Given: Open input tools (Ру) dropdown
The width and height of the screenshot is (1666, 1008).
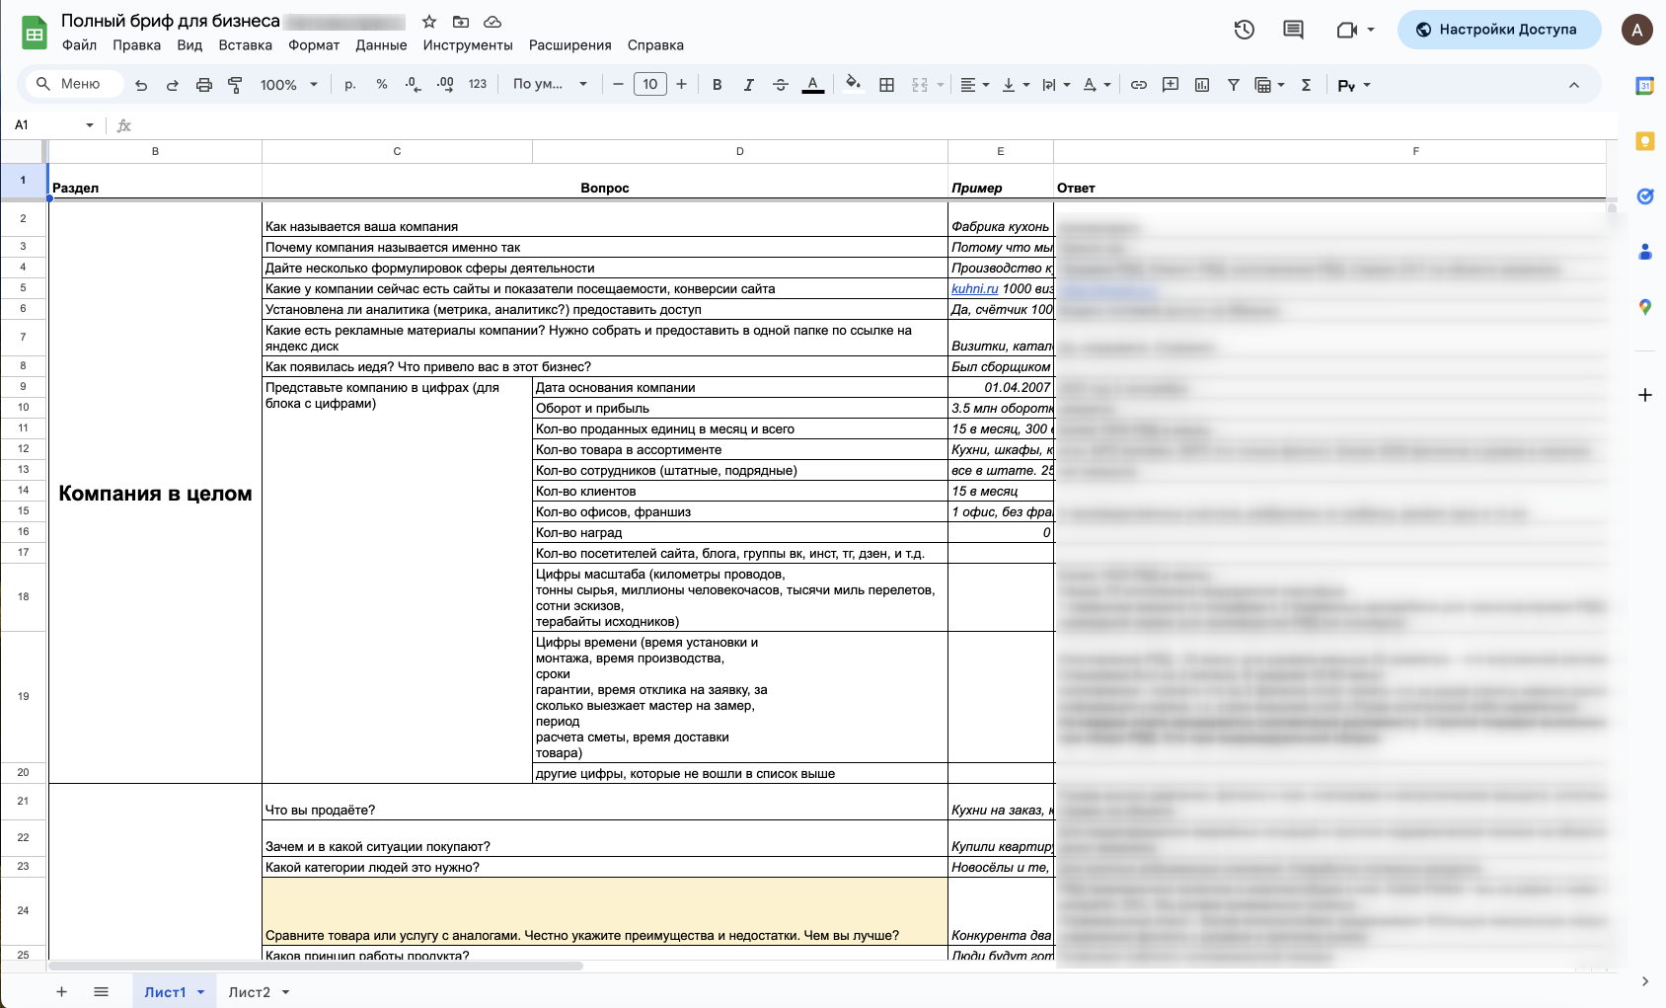Looking at the screenshot, I should tap(1354, 85).
